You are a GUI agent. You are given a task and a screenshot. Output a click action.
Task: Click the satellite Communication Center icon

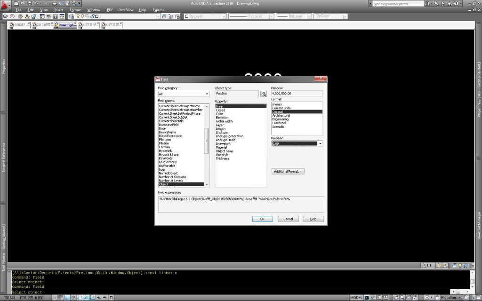443,3
